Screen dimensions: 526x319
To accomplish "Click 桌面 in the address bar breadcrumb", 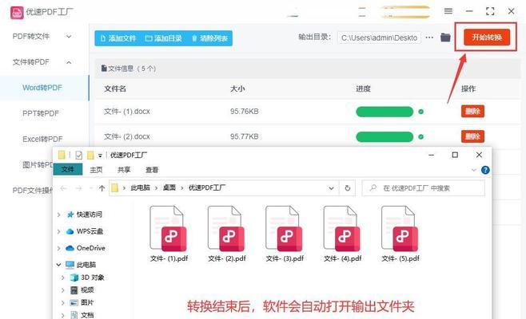I will click(169, 187).
